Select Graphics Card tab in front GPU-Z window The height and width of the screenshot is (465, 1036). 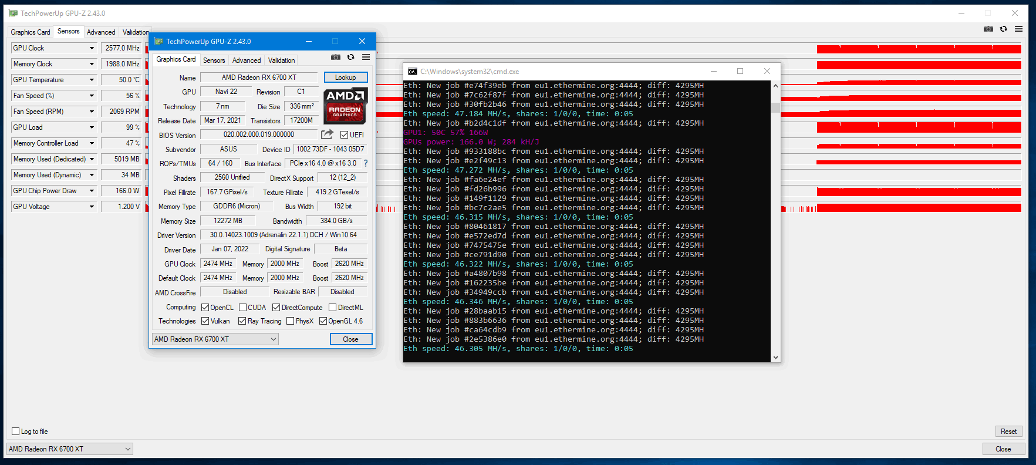(176, 59)
